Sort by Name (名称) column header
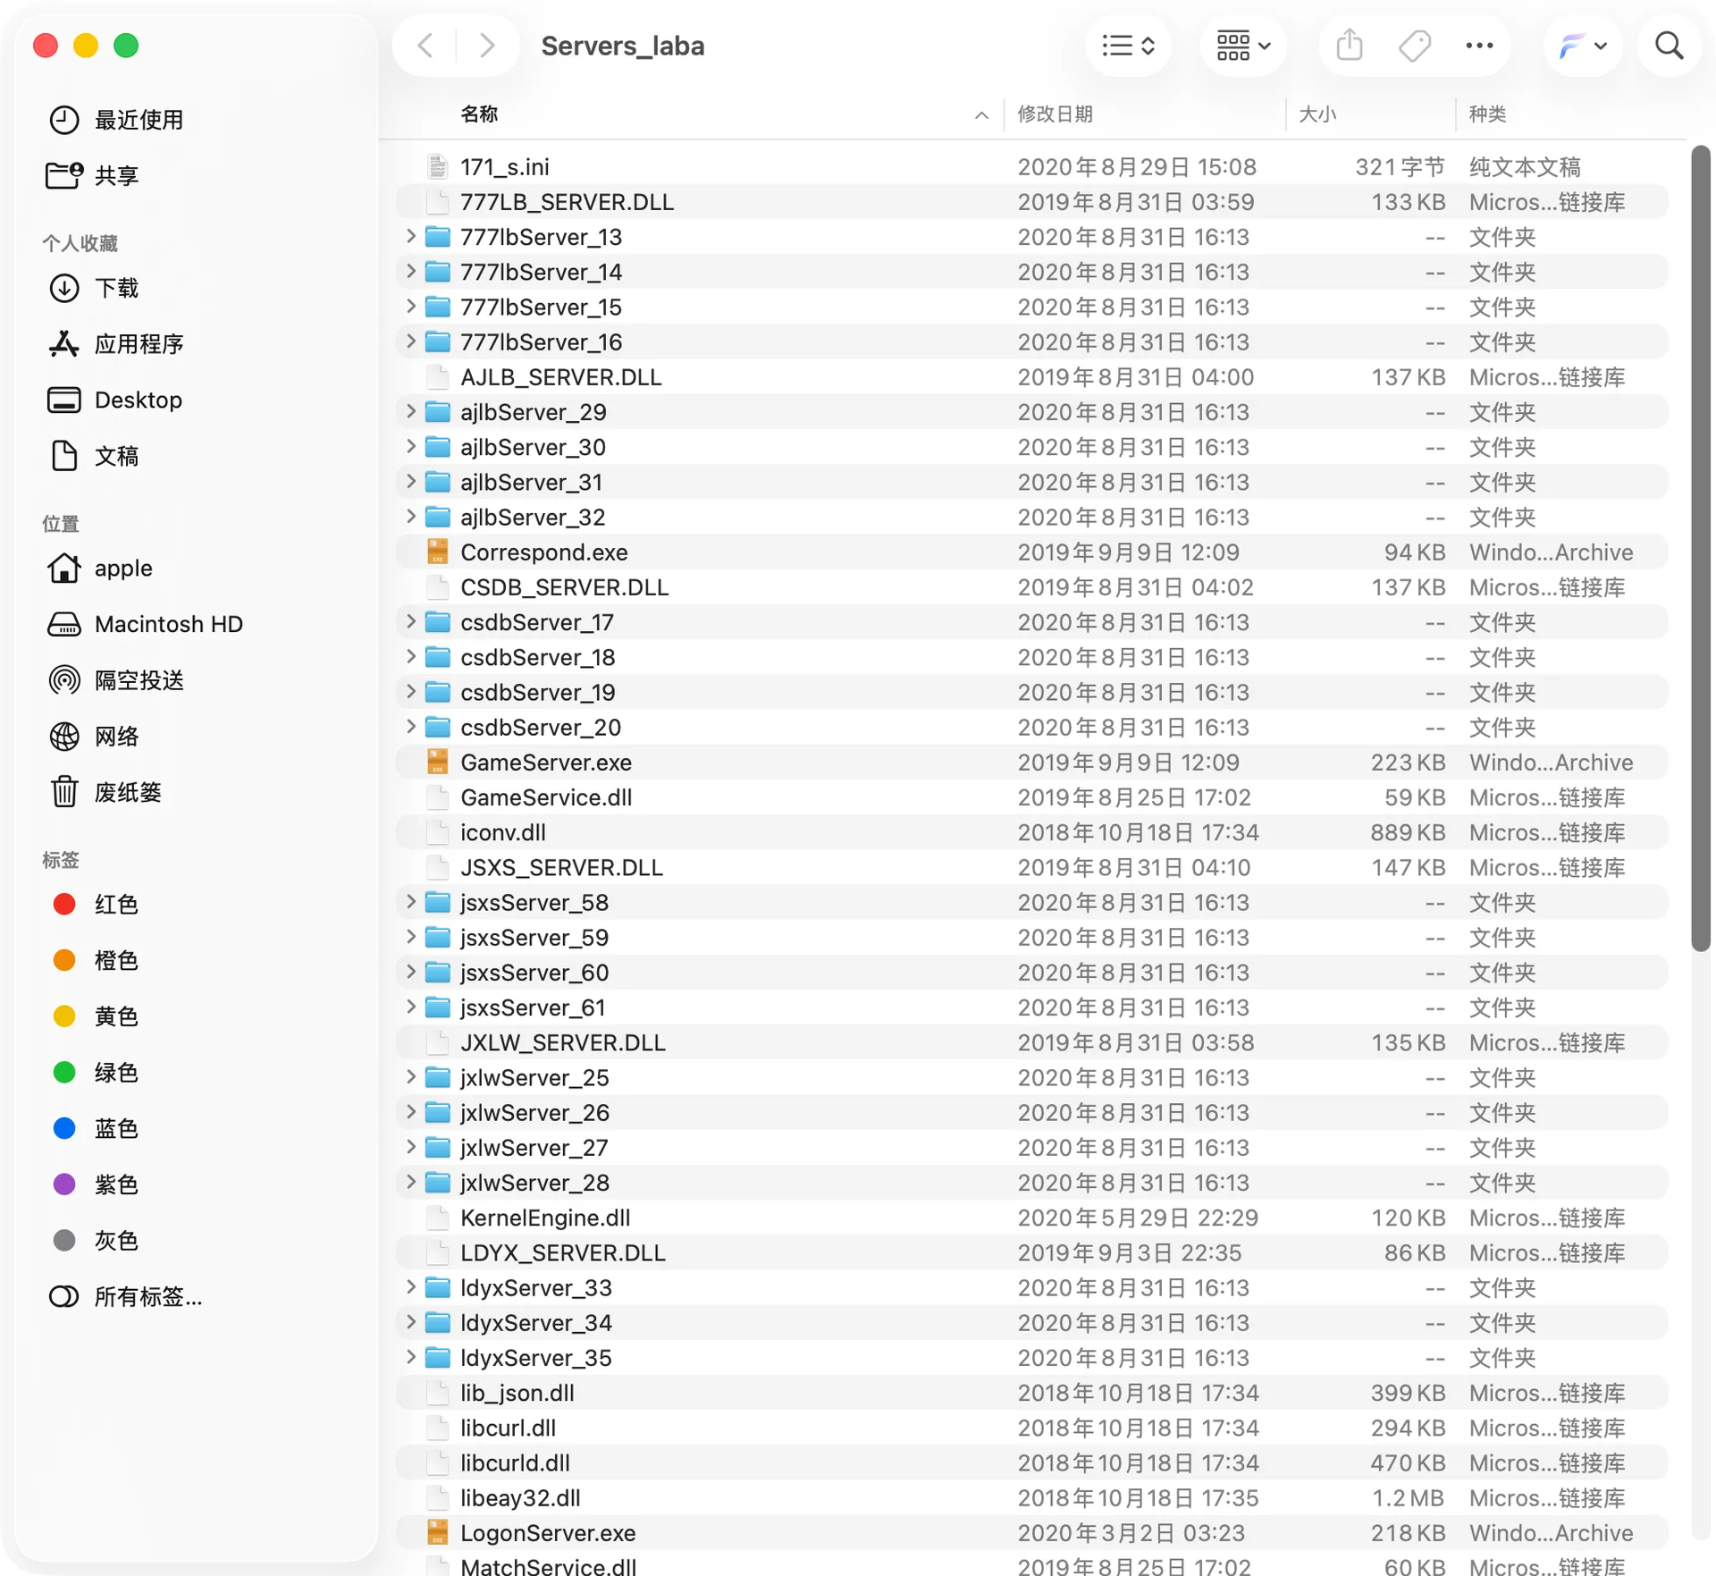 (x=479, y=114)
